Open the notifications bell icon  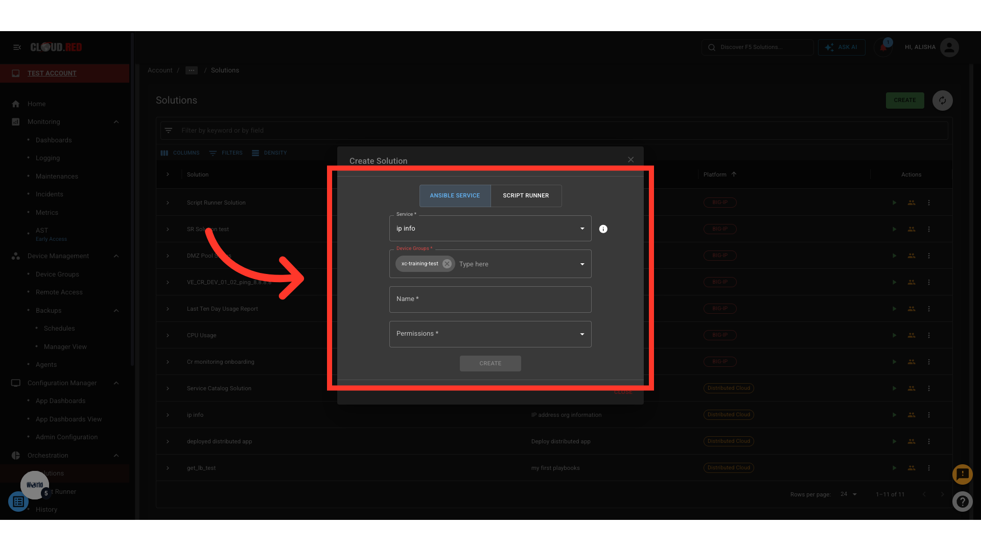pyautogui.click(x=883, y=47)
